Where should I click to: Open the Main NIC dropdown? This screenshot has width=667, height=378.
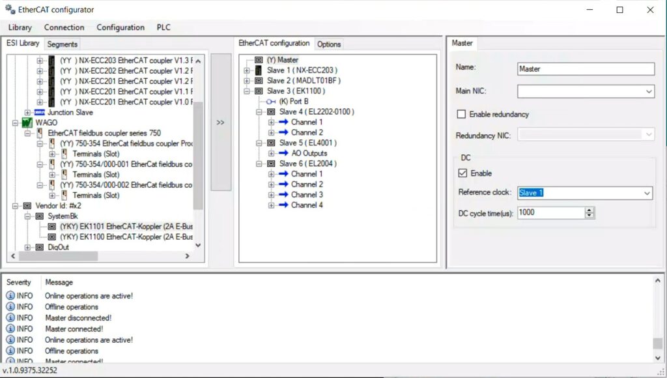coord(649,92)
